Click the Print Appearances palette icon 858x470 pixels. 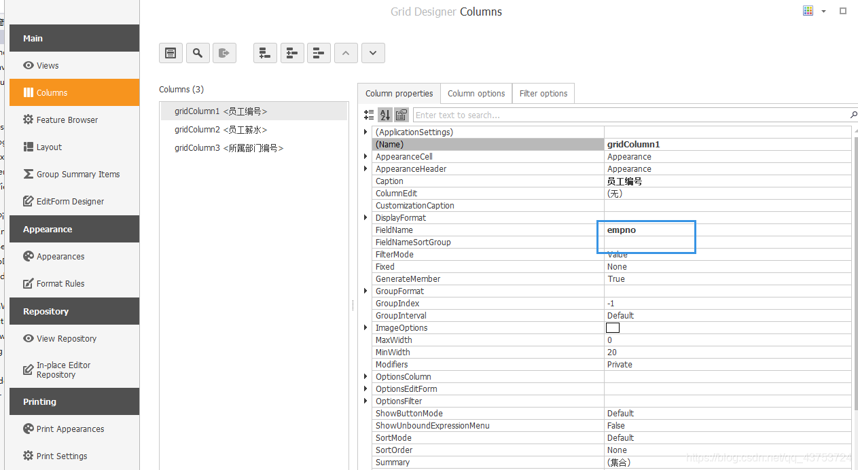pyautogui.click(x=28, y=429)
